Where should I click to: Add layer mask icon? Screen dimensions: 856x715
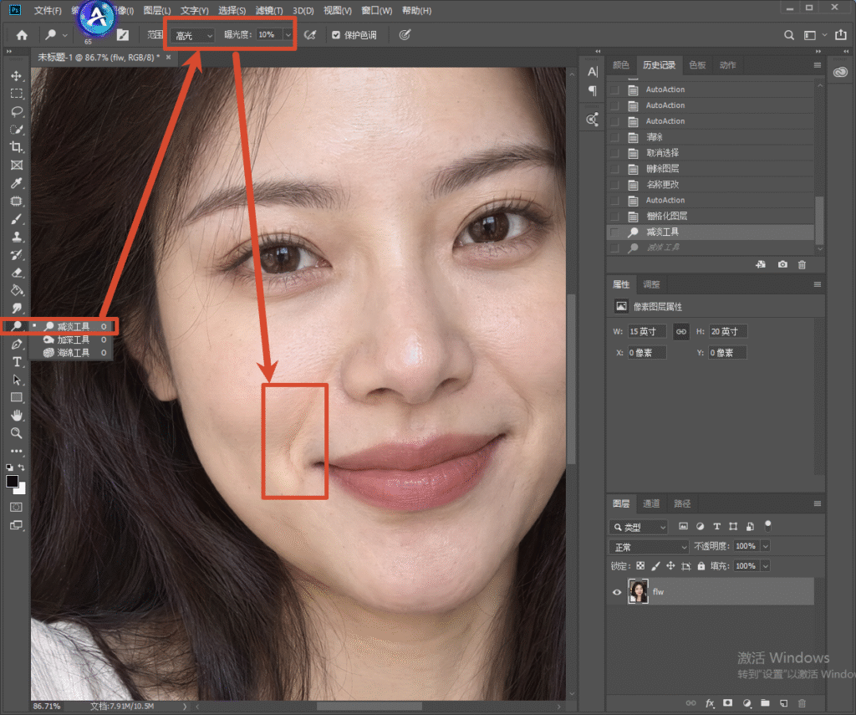(x=728, y=703)
